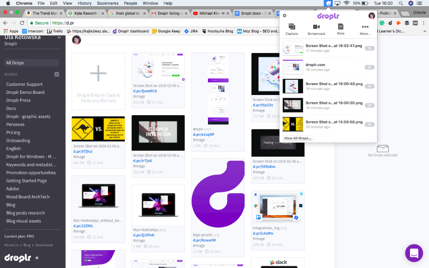Click view count badge for Screen Shot 16:00:40.png
Screen dimensions: 429x268
[369, 86]
